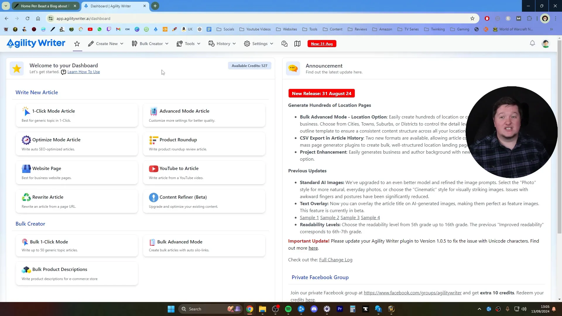Open the Sample 3 link
This screenshot has height=316, width=562.
click(x=350, y=218)
